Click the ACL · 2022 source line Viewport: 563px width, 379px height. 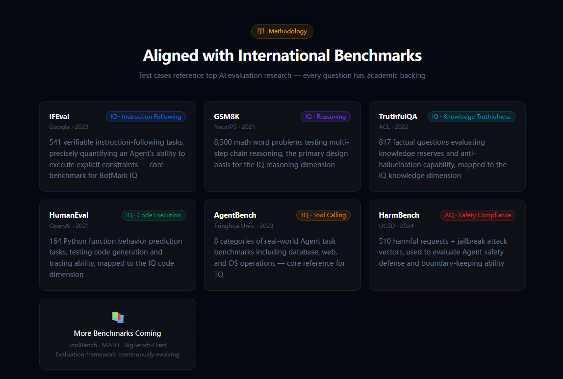point(393,127)
